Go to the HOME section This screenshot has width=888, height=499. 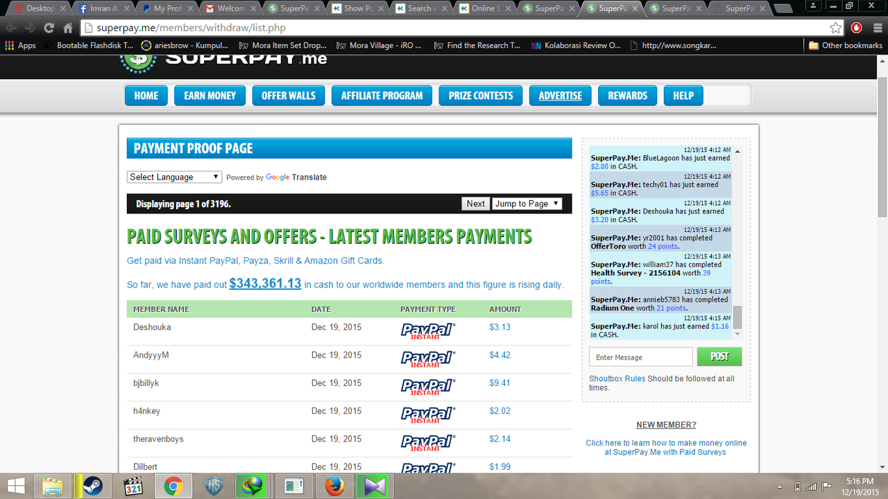tap(146, 96)
